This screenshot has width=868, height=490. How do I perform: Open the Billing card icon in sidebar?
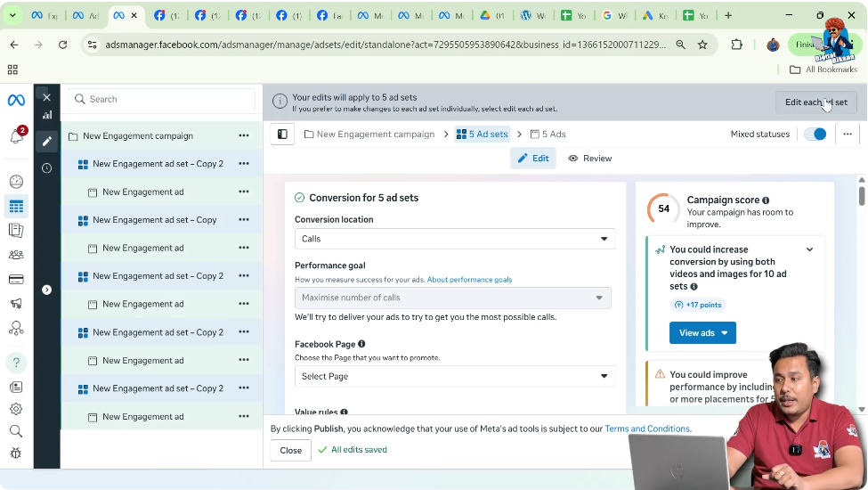[16, 279]
